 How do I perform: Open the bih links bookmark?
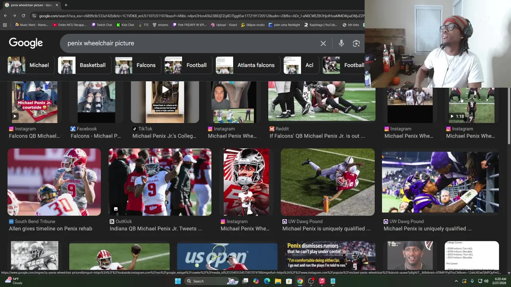click(351, 25)
